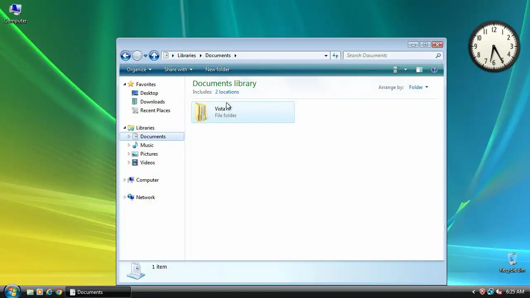Go back with the blue Back arrow
Screen dimensions: 530x298
click(x=125, y=55)
